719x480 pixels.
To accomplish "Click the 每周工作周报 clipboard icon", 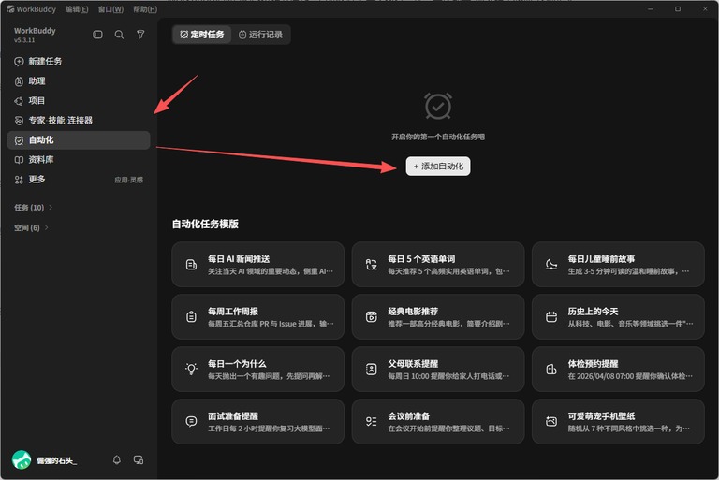I will (x=191, y=317).
